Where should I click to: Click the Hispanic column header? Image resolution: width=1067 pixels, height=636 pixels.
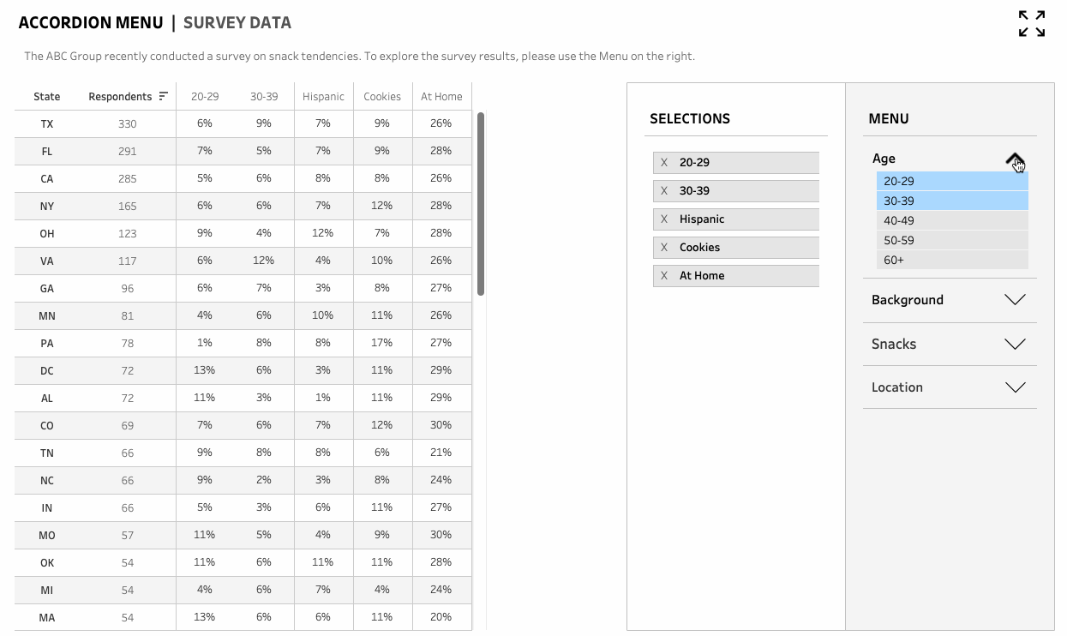323,96
